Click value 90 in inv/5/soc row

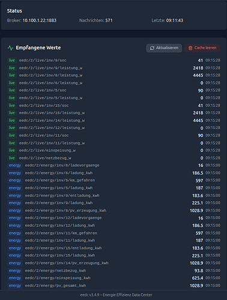pyautogui.click(x=201, y=91)
